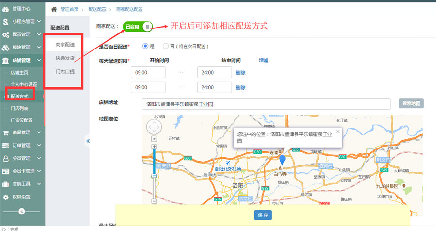Expand the 模块管理 menu arrow

click(39, 47)
